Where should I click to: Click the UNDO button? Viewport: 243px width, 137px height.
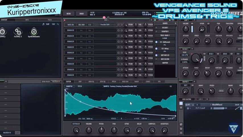pos(81,14)
